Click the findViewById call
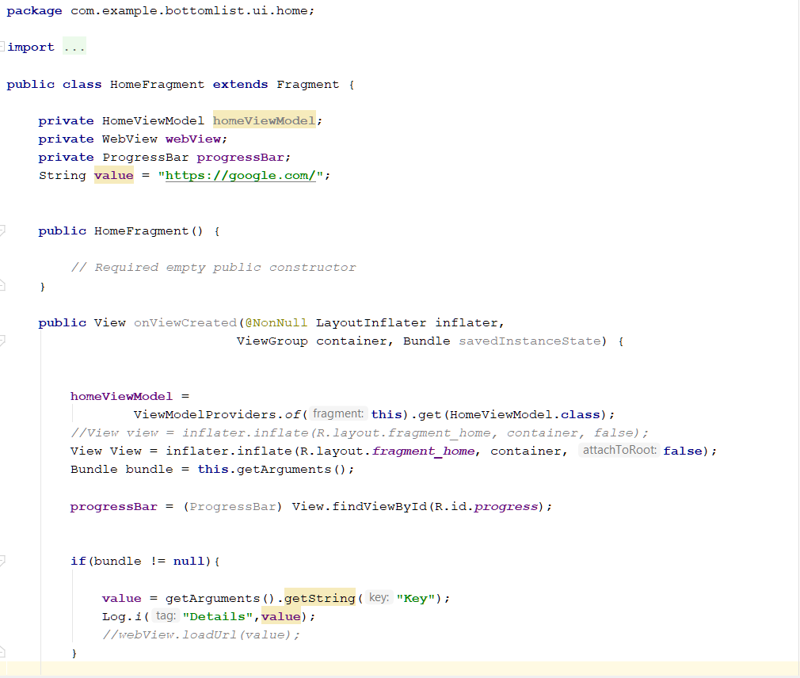Image resolution: width=800 pixels, height=678 pixels. tap(379, 507)
